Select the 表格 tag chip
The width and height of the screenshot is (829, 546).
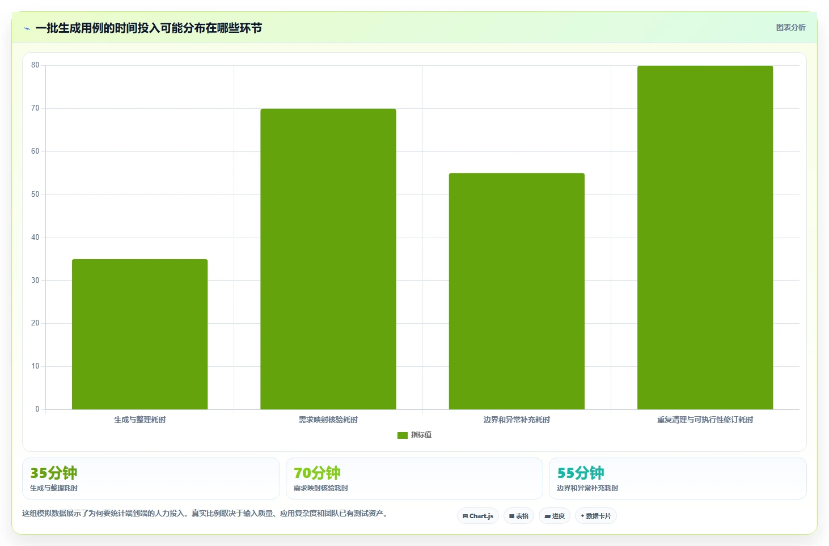coord(518,516)
